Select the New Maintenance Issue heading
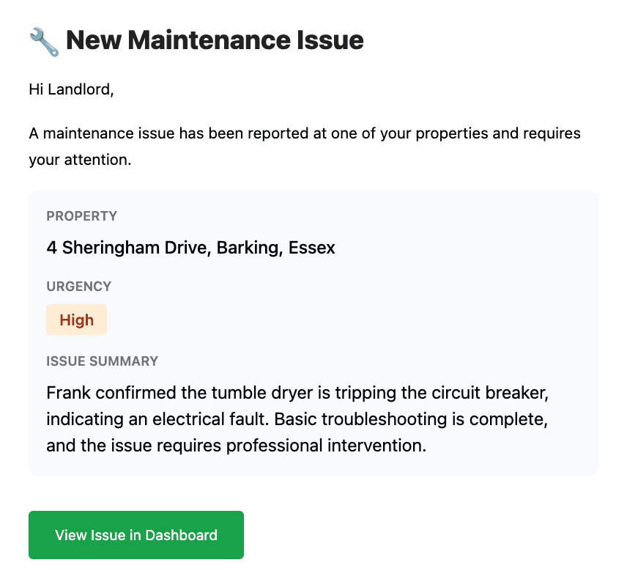 point(215,40)
